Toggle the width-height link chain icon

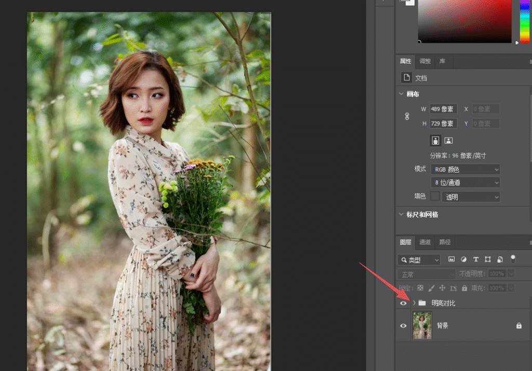407,116
